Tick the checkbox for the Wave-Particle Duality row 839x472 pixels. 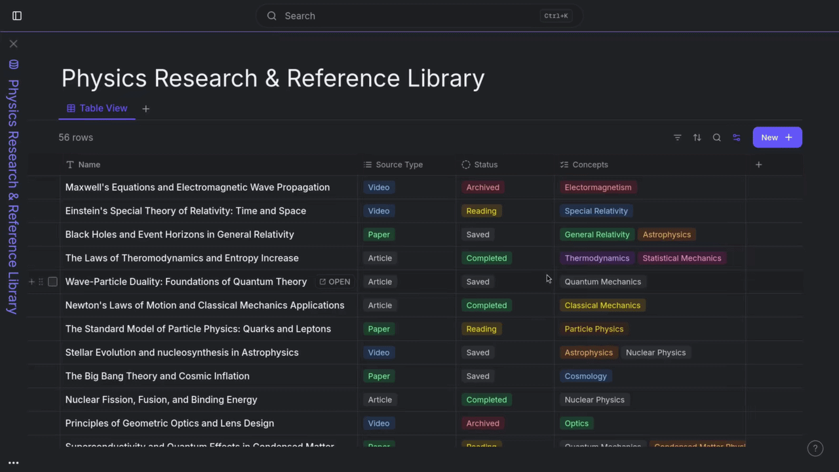click(52, 282)
